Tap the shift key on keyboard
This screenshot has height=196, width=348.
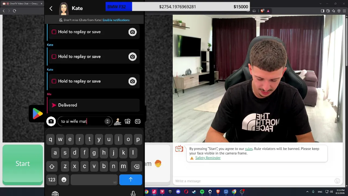52,166
